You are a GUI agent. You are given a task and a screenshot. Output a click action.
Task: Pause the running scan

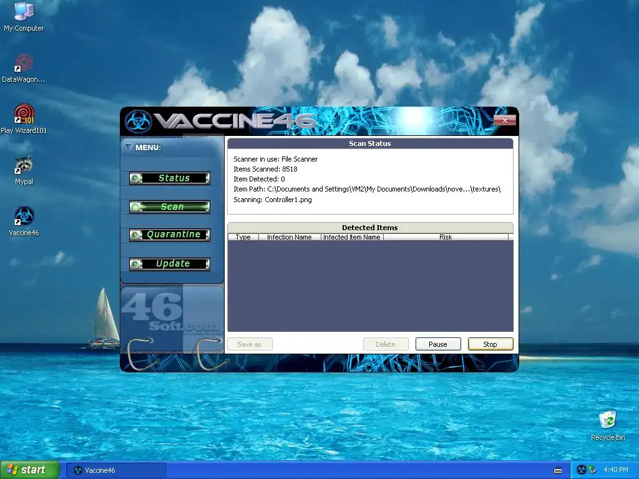coord(438,344)
